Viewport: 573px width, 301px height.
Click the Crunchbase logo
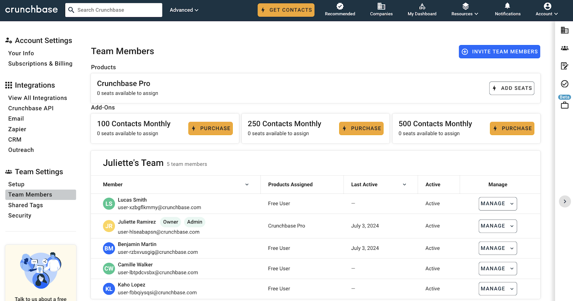coord(32,10)
